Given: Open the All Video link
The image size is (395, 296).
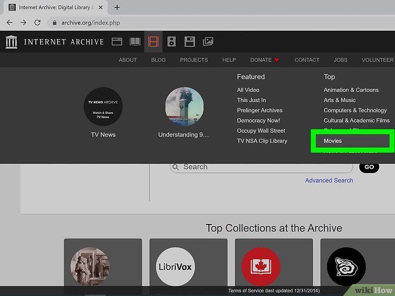Looking at the screenshot, I should [248, 90].
